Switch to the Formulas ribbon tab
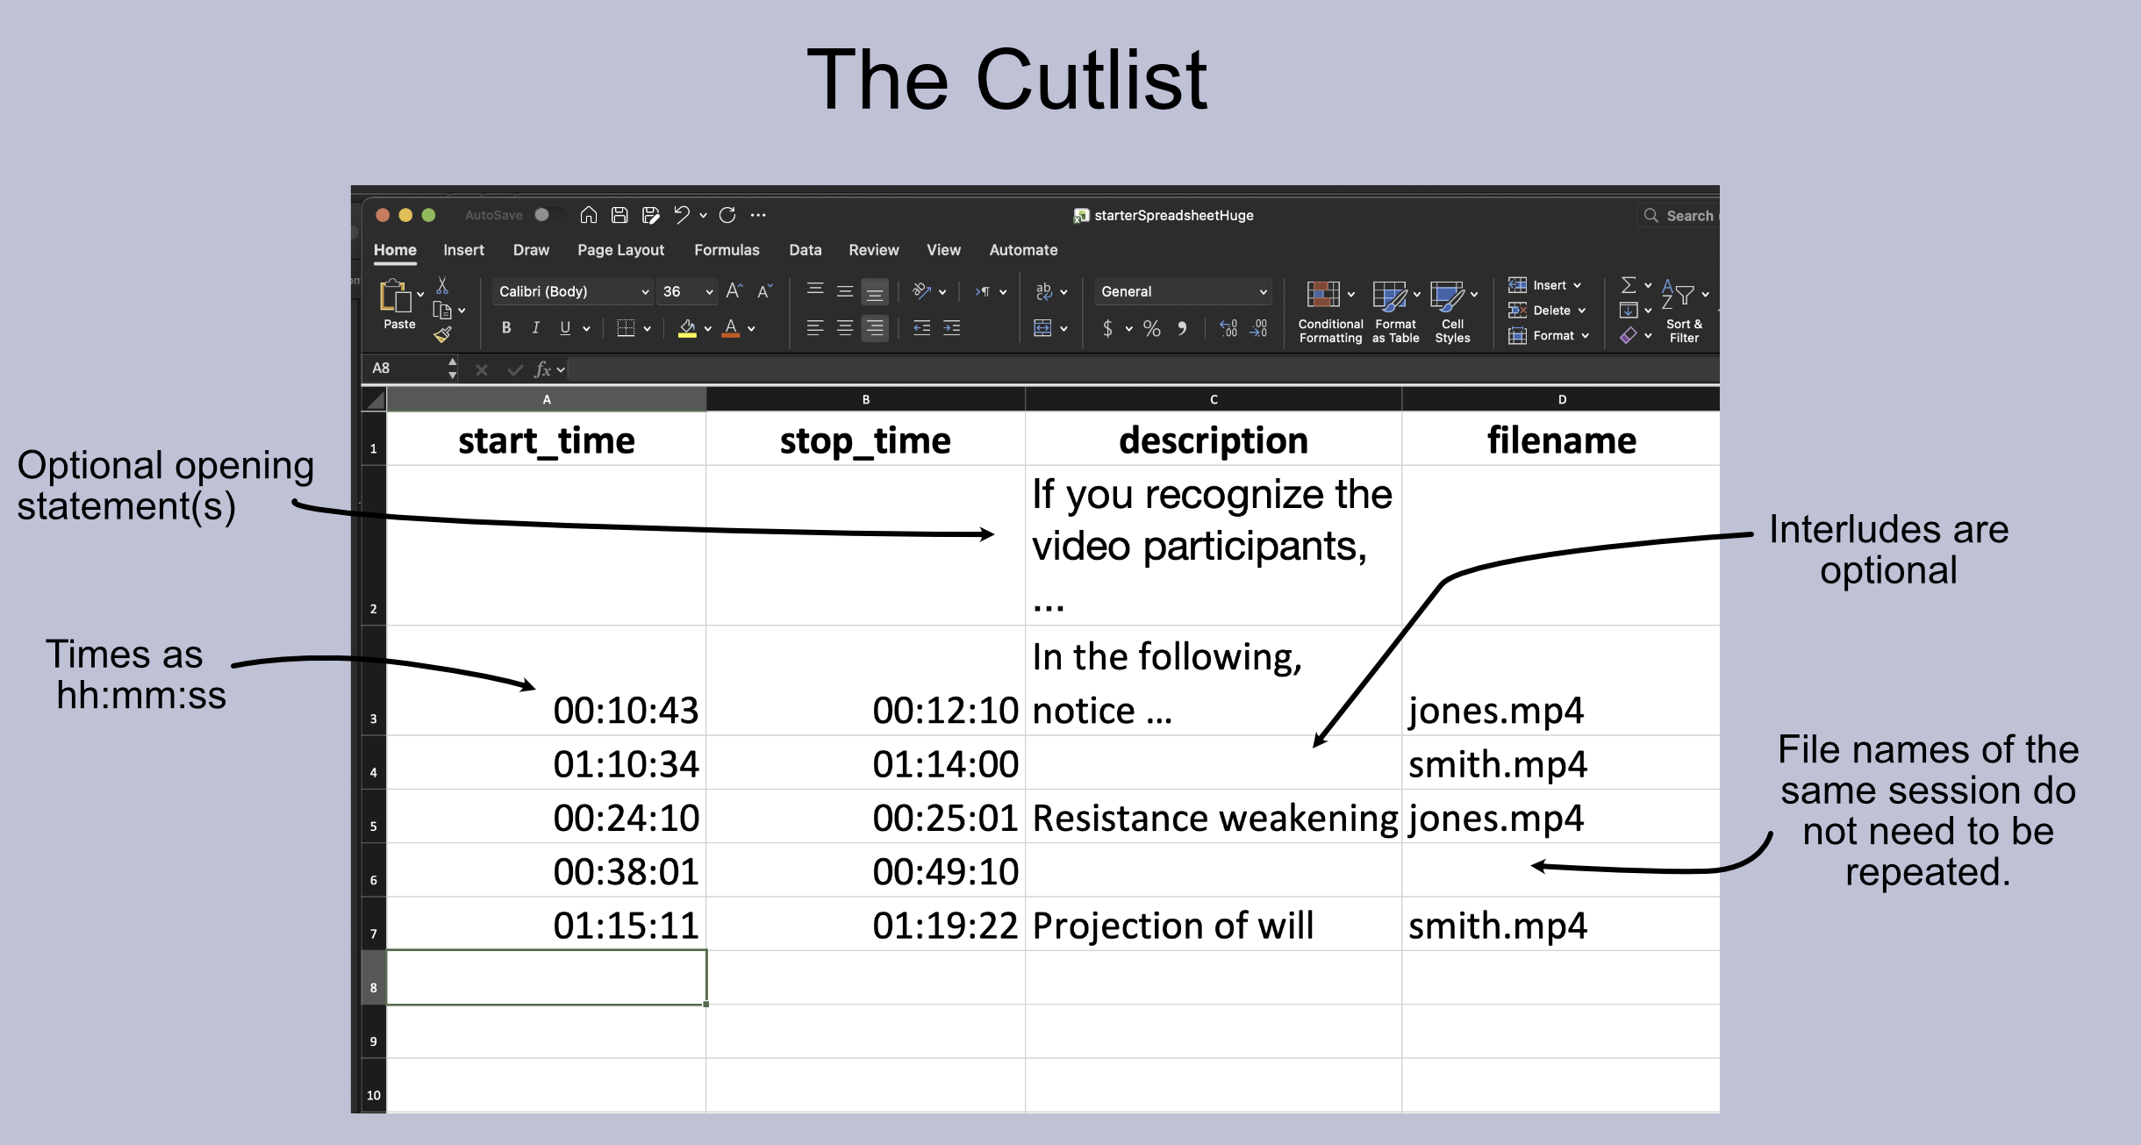 tap(727, 250)
